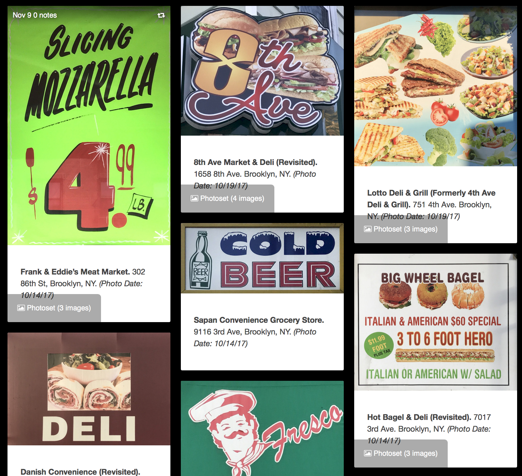Click Lotto Deli & Grill caption title

(x=431, y=199)
